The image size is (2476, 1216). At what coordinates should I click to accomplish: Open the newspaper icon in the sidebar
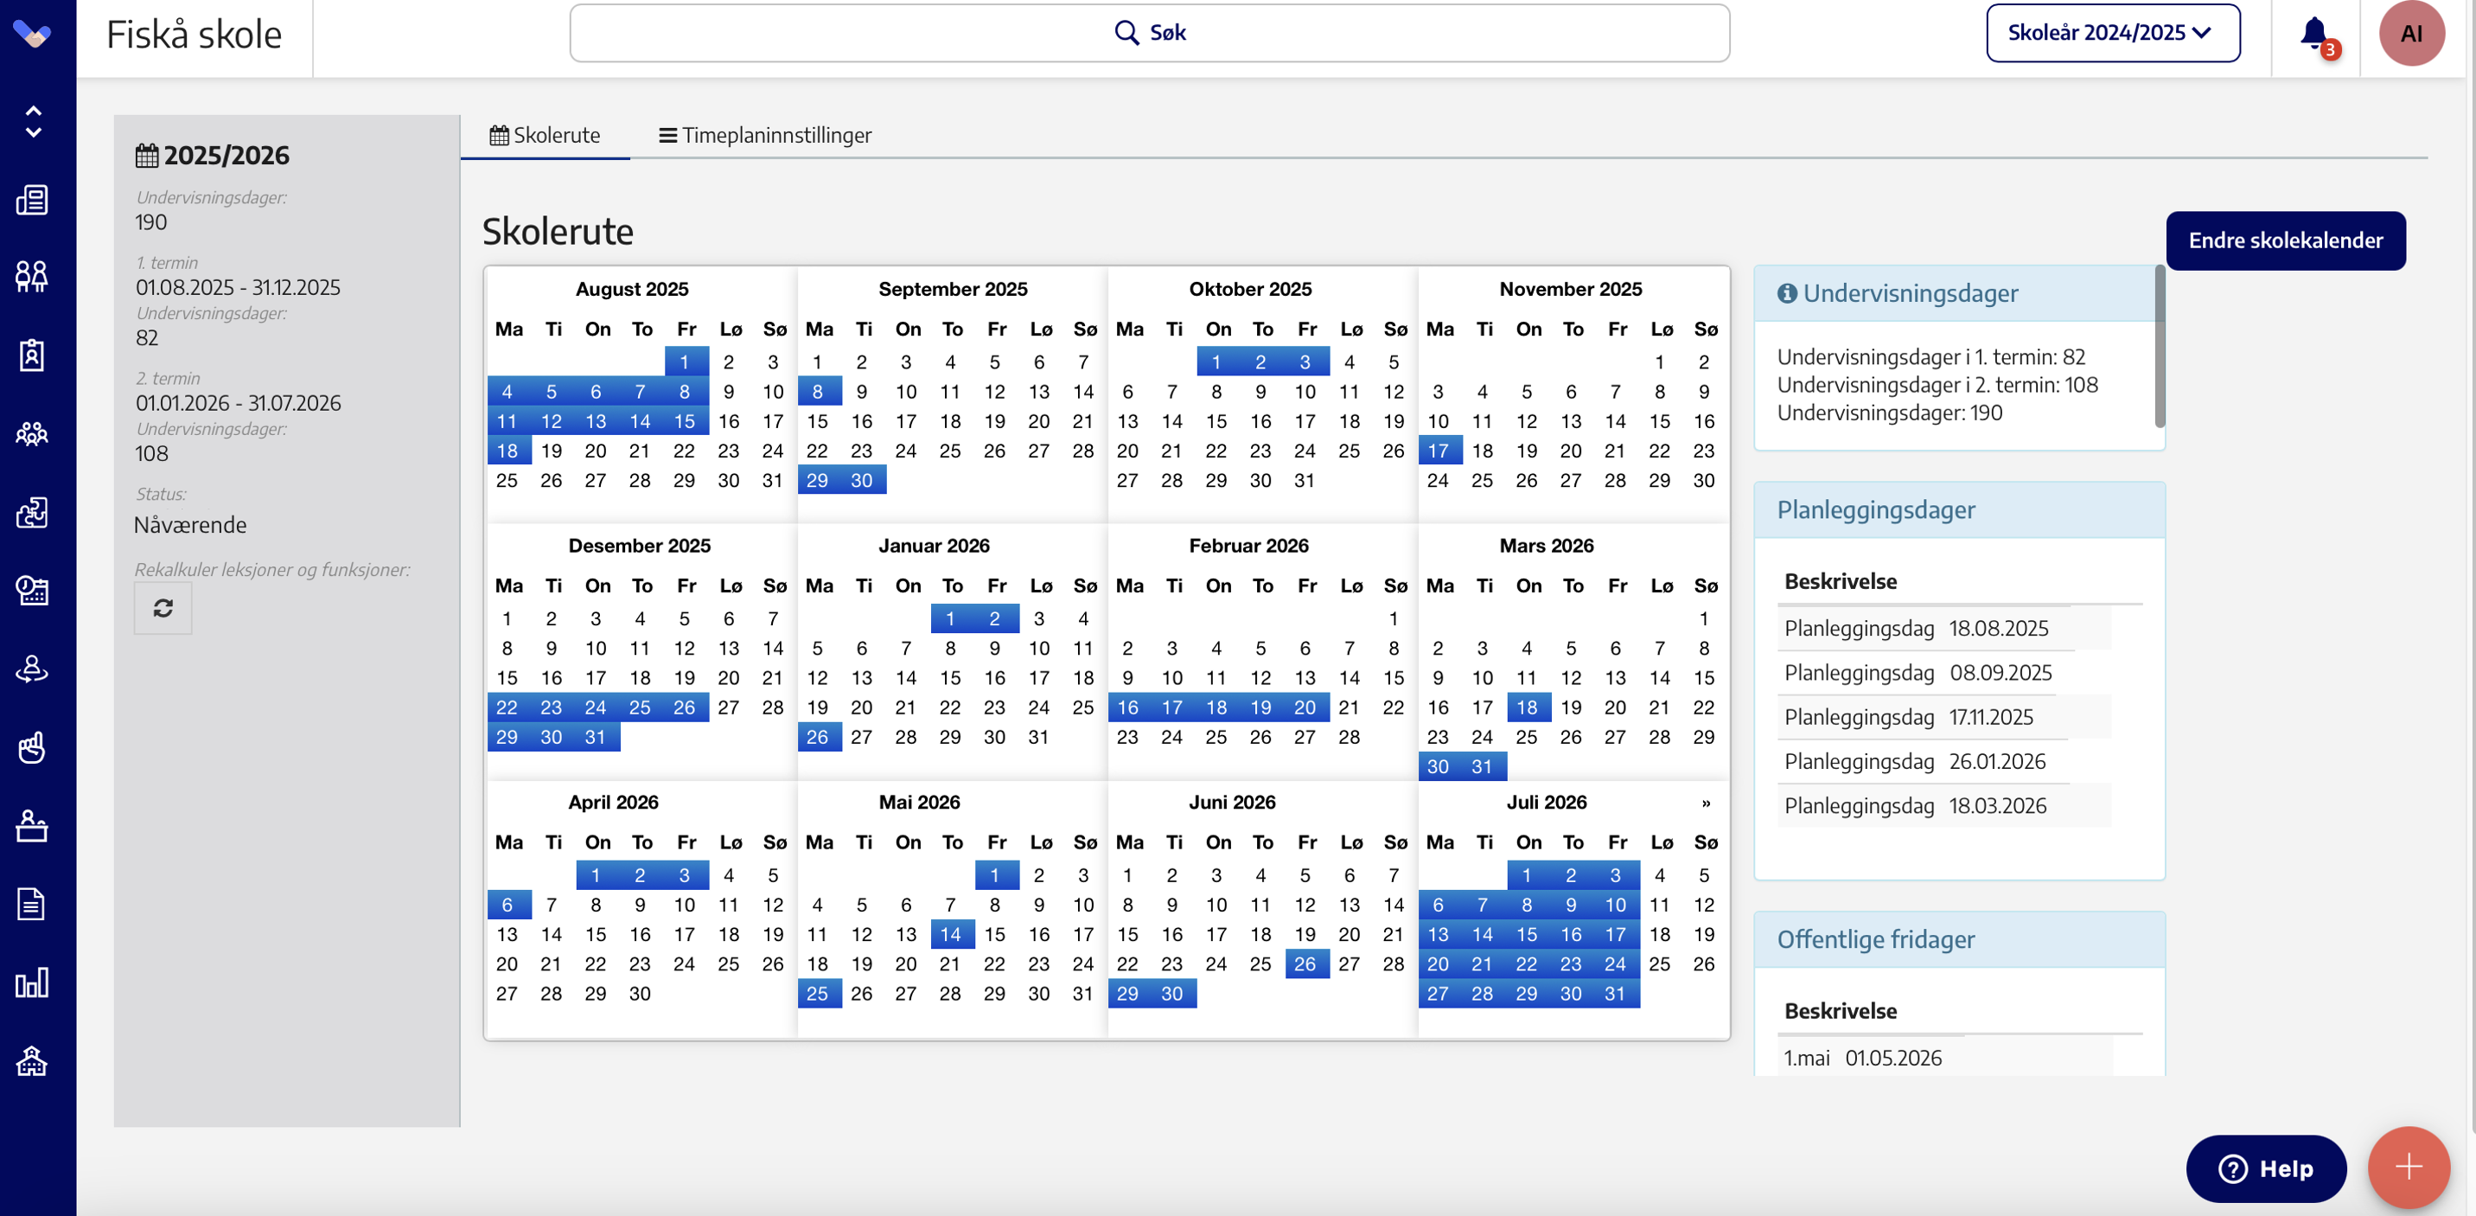[x=33, y=200]
